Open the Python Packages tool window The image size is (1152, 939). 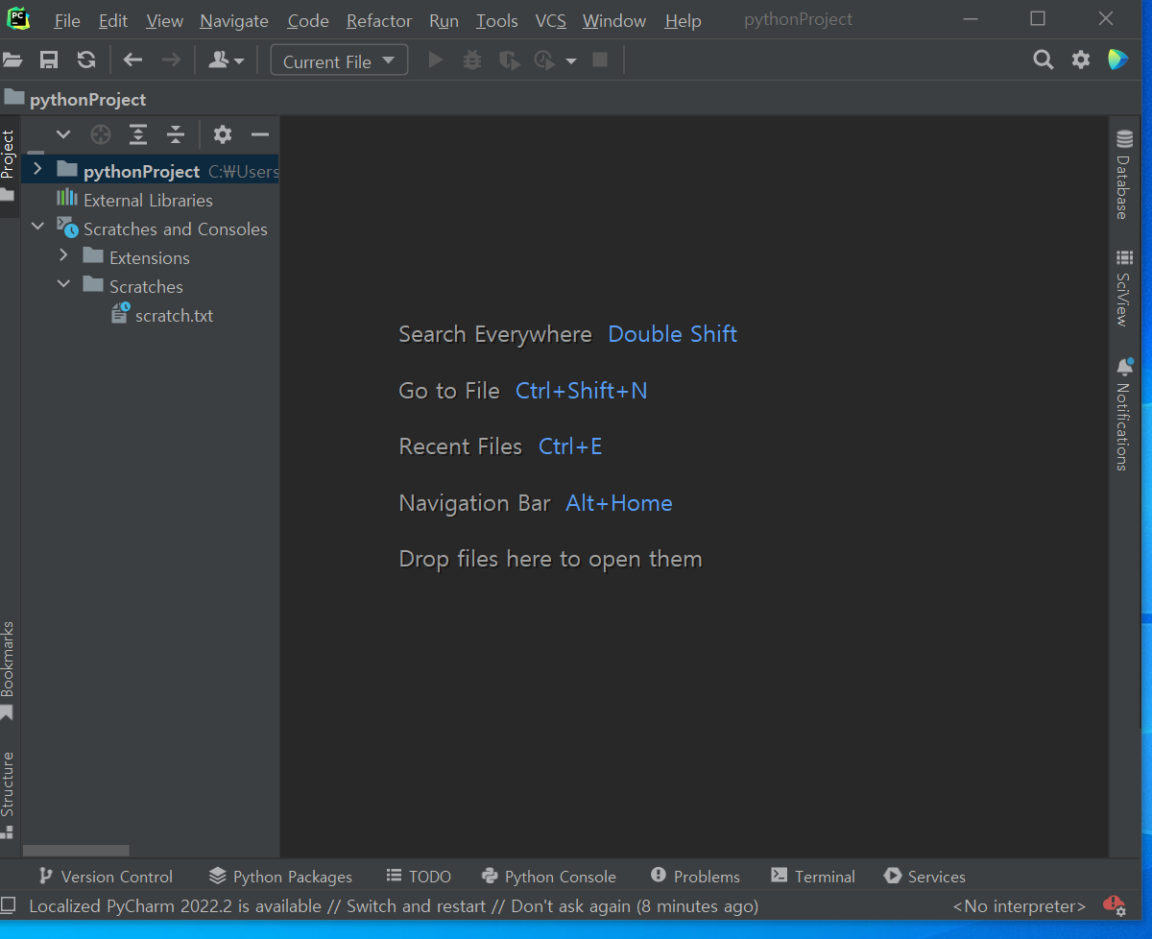(280, 876)
